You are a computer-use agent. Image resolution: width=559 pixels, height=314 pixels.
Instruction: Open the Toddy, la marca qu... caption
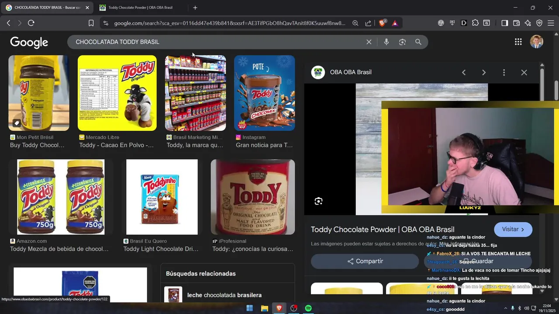(x=195, y=145)
